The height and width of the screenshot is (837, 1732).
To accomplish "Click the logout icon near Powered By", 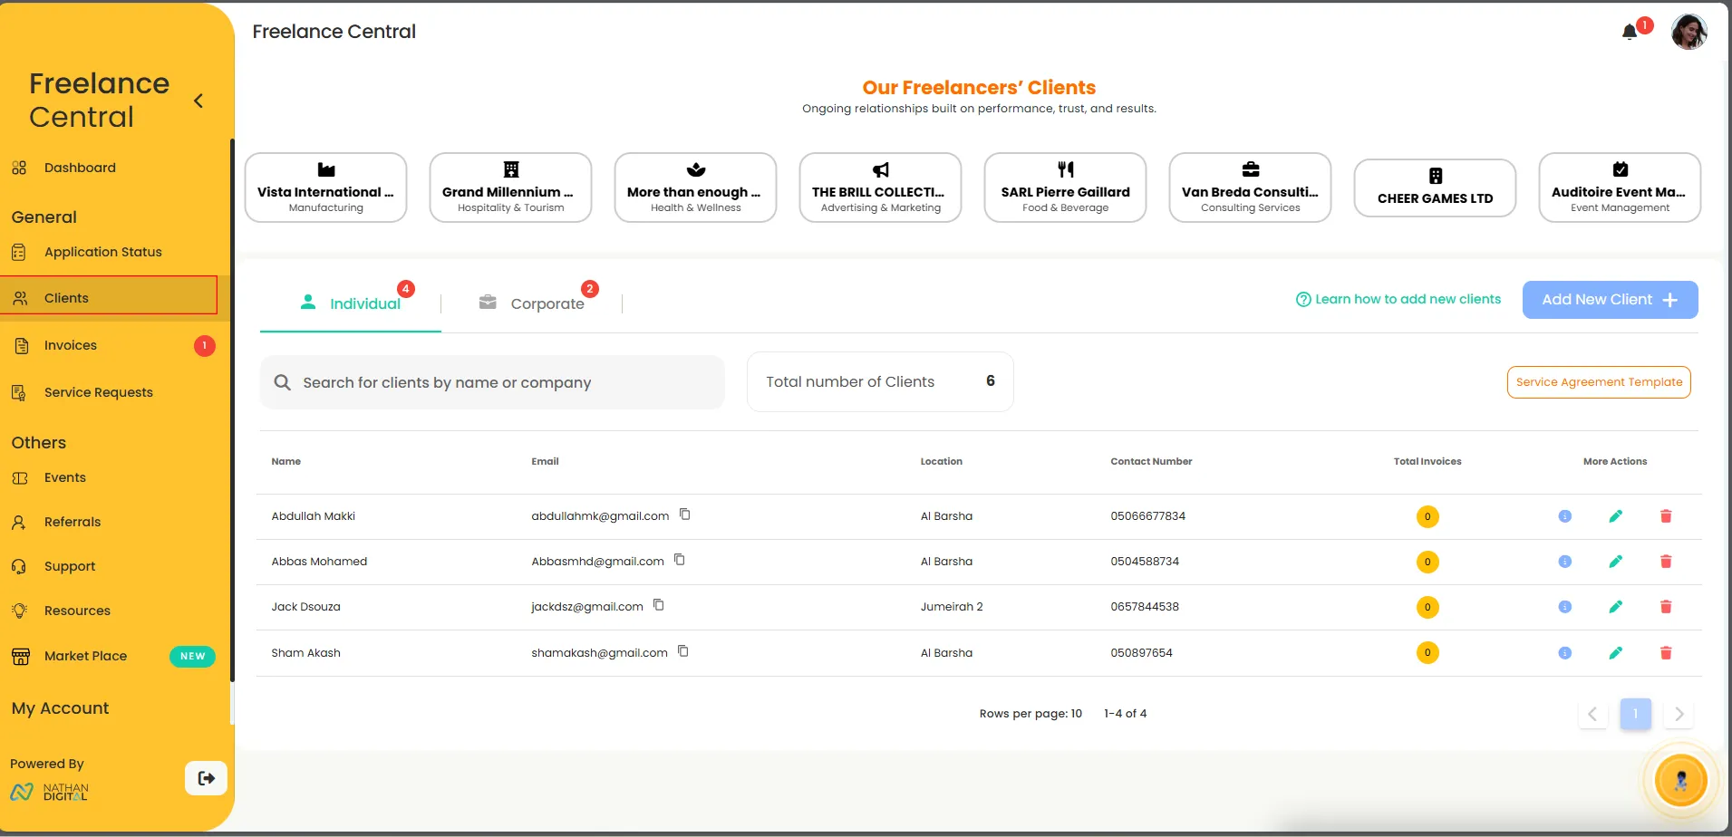I will [x=206, y=777].
